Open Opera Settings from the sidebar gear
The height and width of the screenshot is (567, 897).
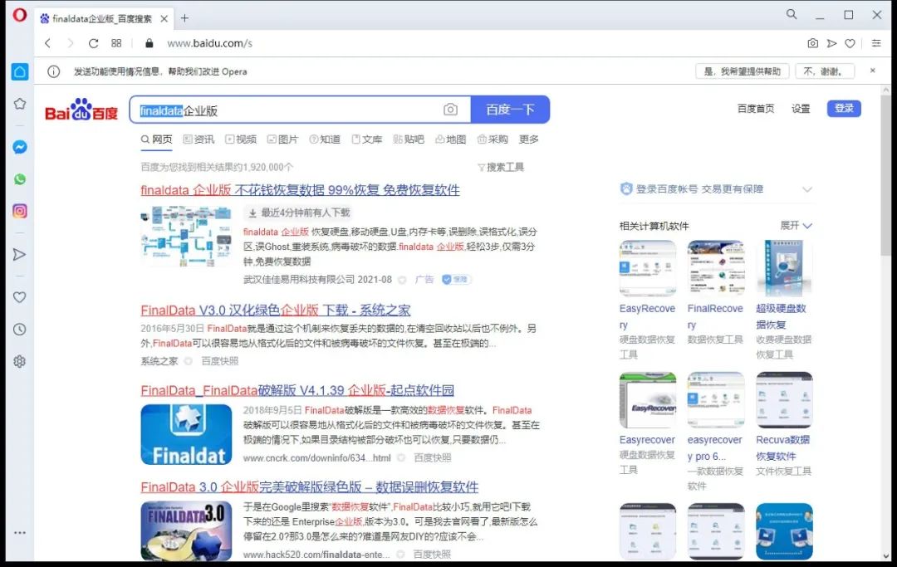pyautogui.click(x=20, y=361)
